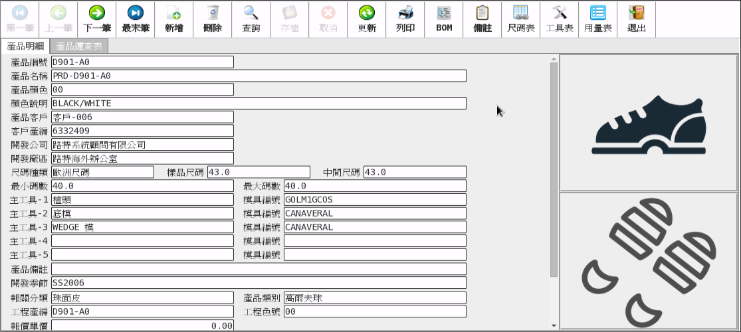
Task: Click the 工程色號 field 00
Action: (x=375, y=311)
